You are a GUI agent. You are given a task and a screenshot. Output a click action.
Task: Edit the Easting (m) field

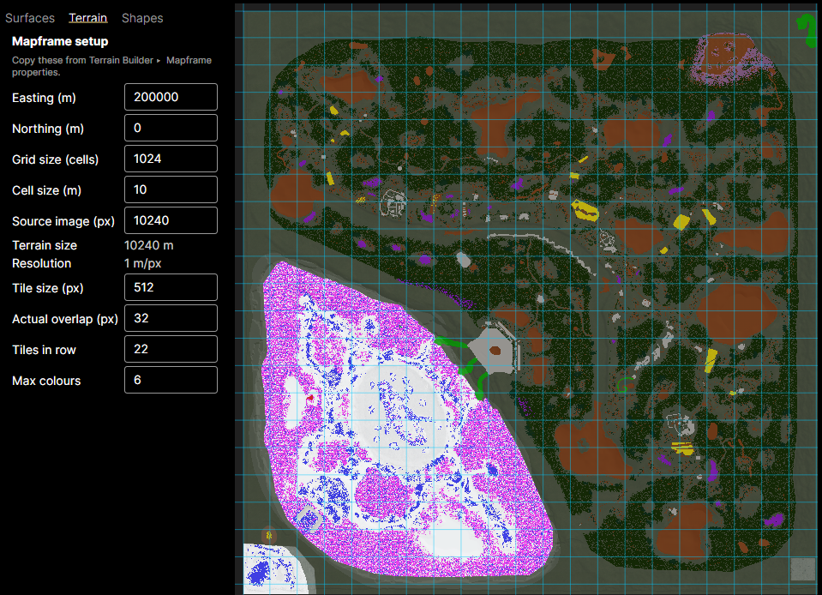click(171, 97)
